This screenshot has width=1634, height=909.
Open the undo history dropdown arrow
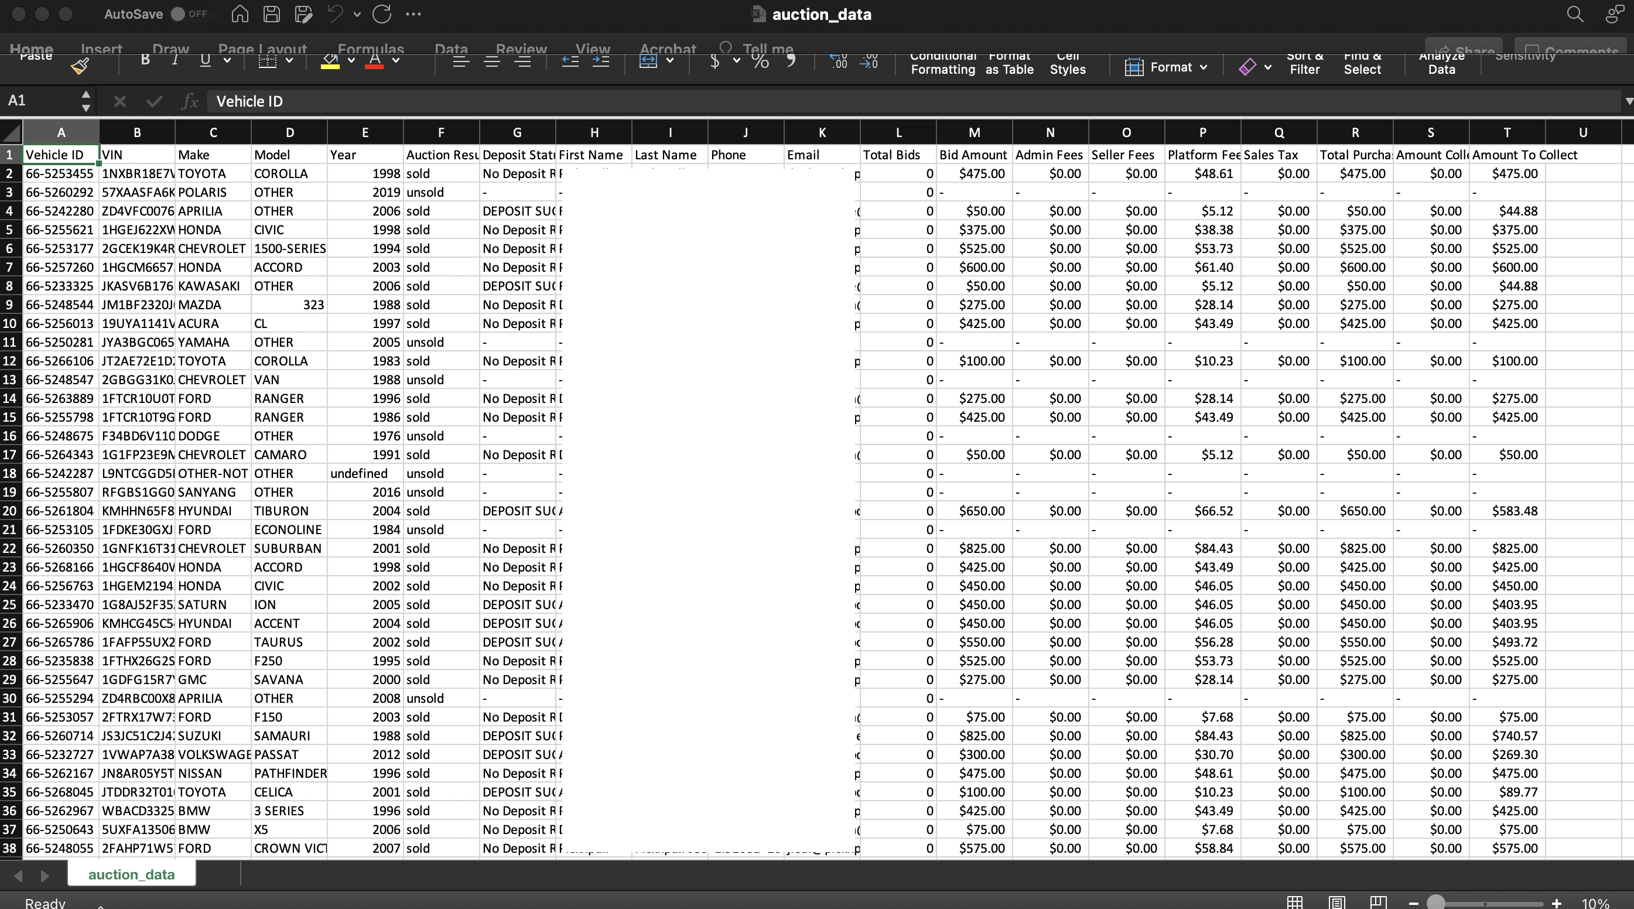point(357,14)
